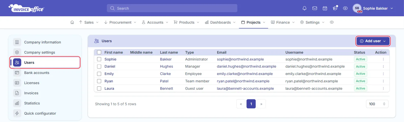Viewport: 404px width, 122px height.
Task: Open the mail envelope icon
Action: (315, 8)
